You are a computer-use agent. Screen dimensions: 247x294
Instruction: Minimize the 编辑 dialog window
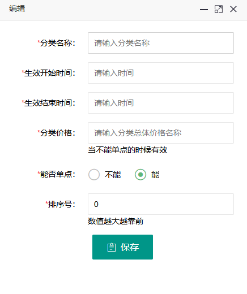coord(204,10)
